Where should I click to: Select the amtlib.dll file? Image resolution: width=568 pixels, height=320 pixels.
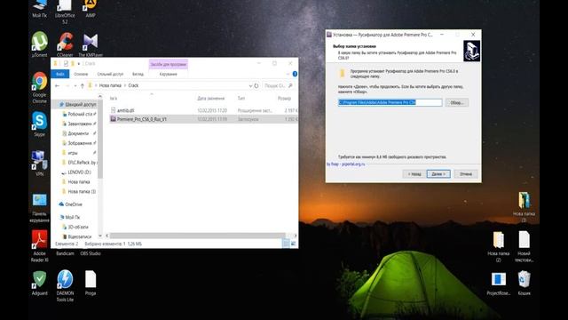click(x=126, y=110)
